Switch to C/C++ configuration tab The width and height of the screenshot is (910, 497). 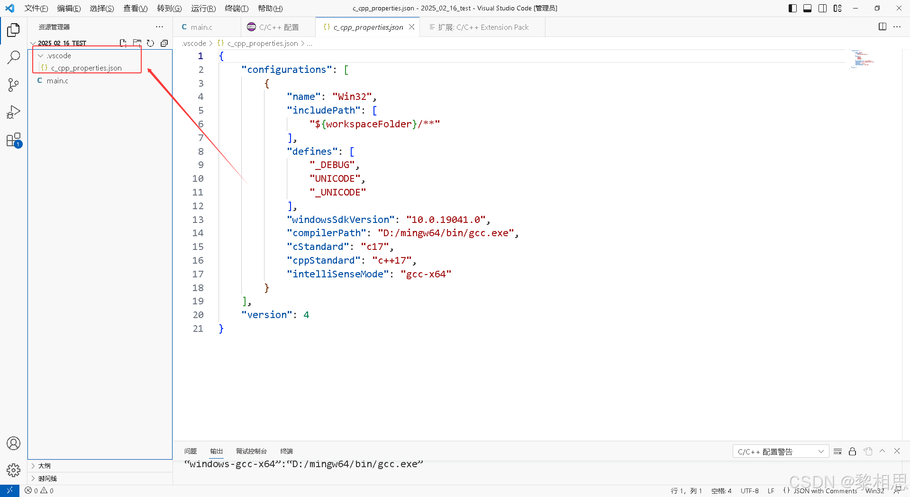(279, 27)
